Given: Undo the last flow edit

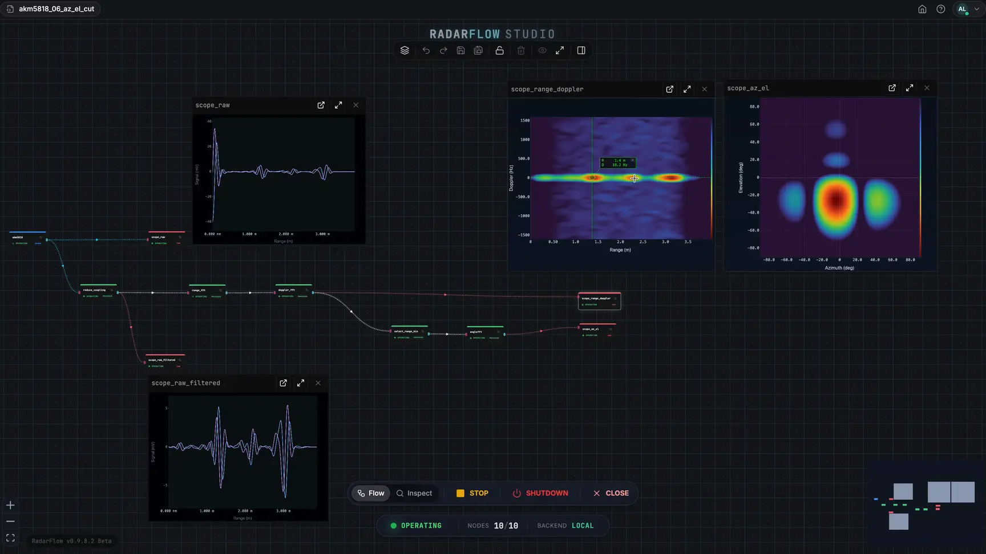Looking at the screenshot, I should pos(426,50).
